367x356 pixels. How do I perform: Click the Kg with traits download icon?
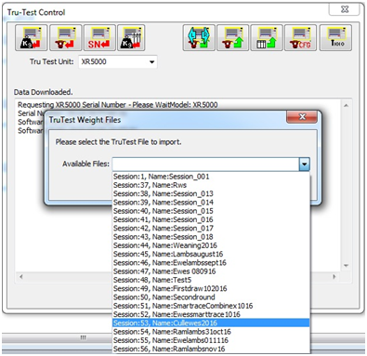coord(131,38)
